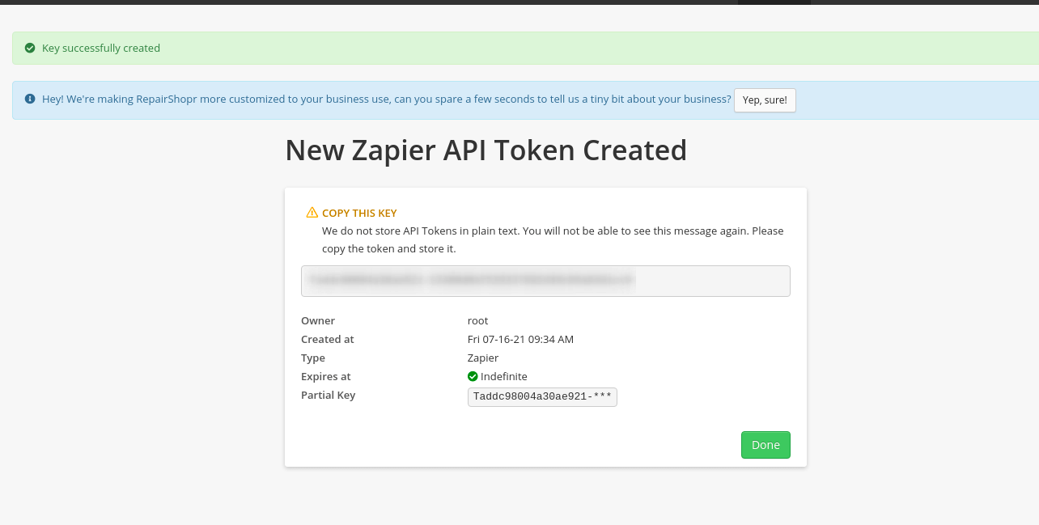1039x525 pixels.
Task: Click the "Owner" field label
Action: [318, 320]
